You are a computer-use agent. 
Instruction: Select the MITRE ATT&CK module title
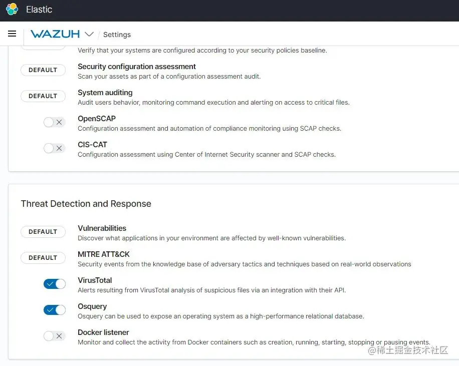click(x=104, y=254)
